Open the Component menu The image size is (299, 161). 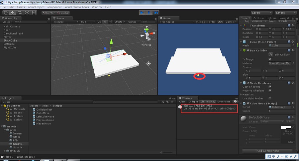pyautogui.click(x=54, y=7)
